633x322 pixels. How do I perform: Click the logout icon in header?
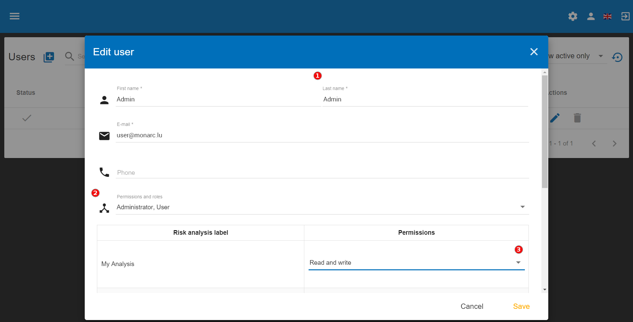point(625,16)
